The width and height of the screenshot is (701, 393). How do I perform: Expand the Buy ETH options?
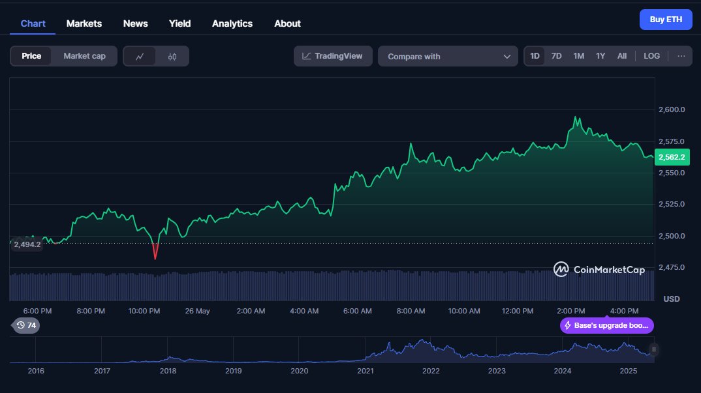[666, 20]
